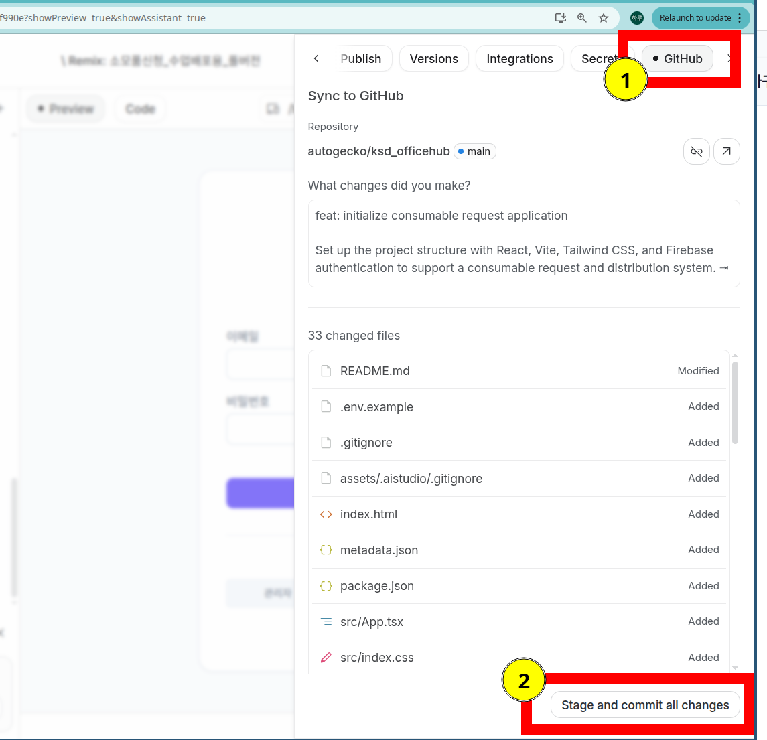Image resolution: width=767 pixels, height=740 pixels.
Task: Open the Chrome profile avatar
Action: point(637,18)
